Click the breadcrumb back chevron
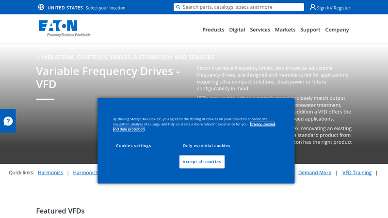This screenshot has width=388, height=218. click(38, 57)
